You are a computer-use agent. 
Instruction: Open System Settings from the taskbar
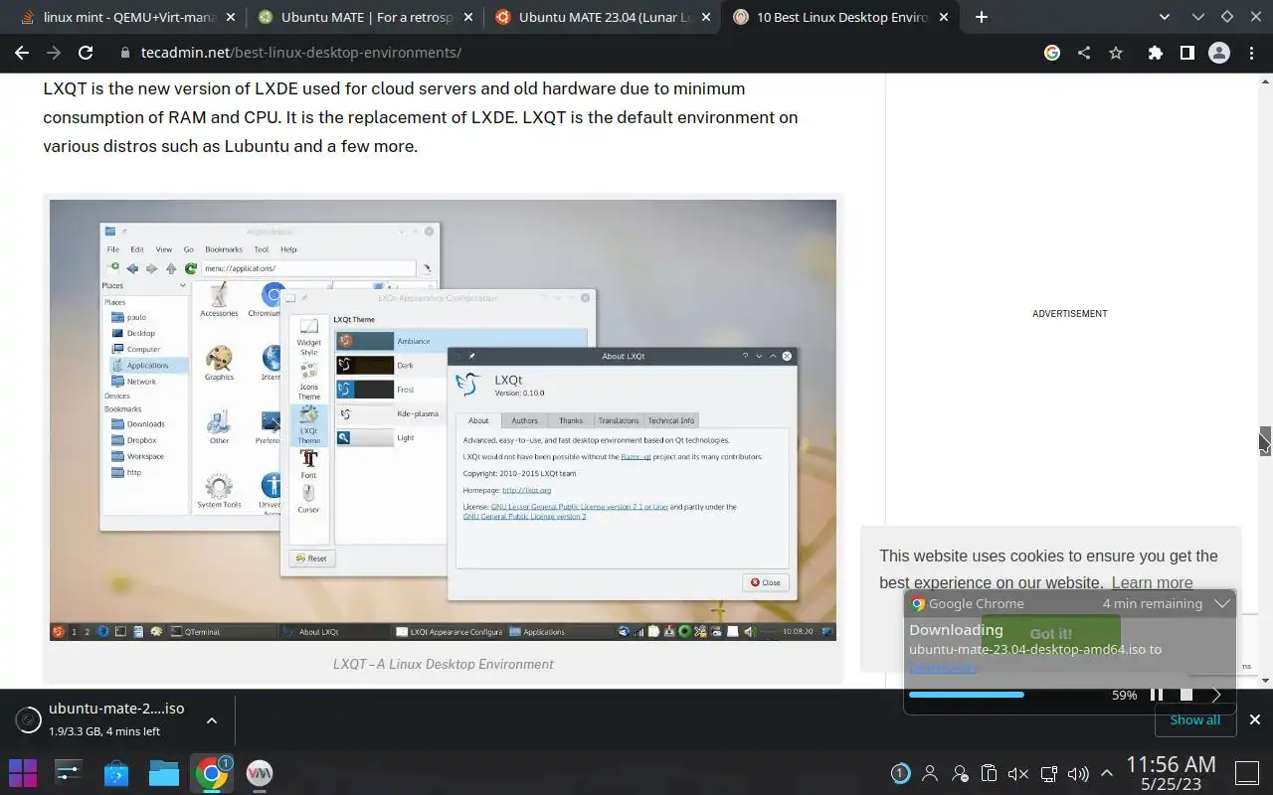69,772
